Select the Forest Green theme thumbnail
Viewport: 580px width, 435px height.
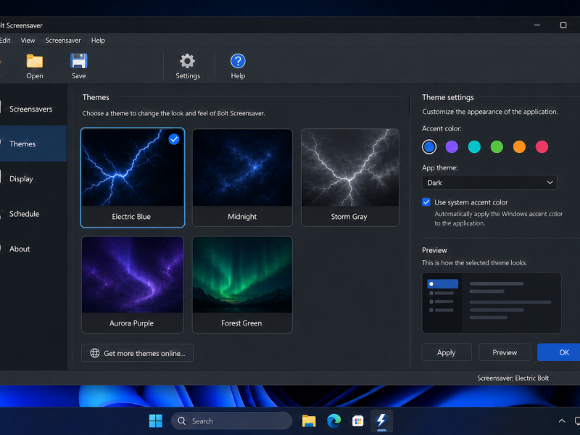point(242,285)
